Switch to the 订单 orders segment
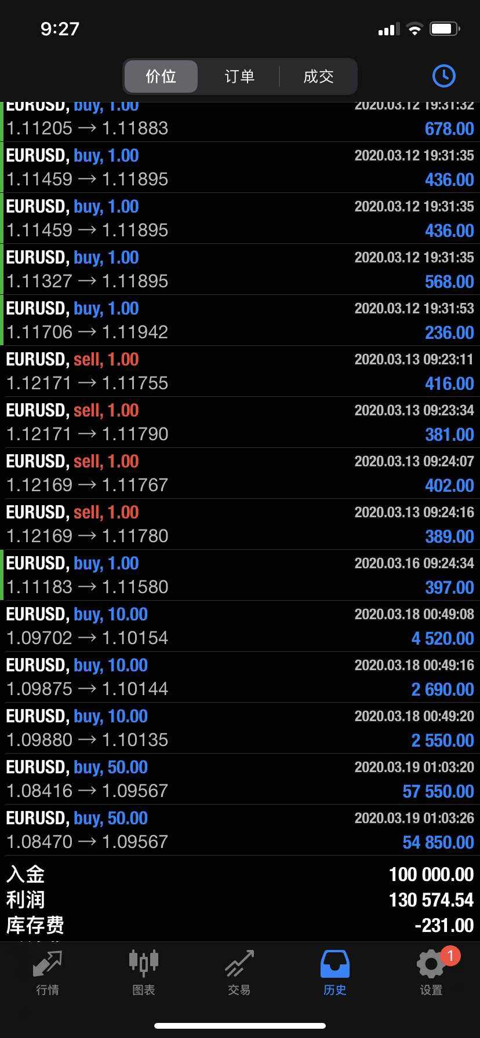The image size is (480, 1038). [239, 76]
